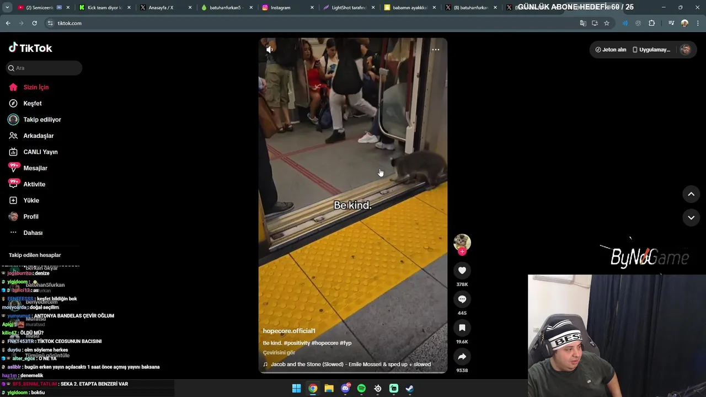The height and width of the screenshot is (397, 706).
Task: Open Discord from the taskbar
Action: pos(345,389)
